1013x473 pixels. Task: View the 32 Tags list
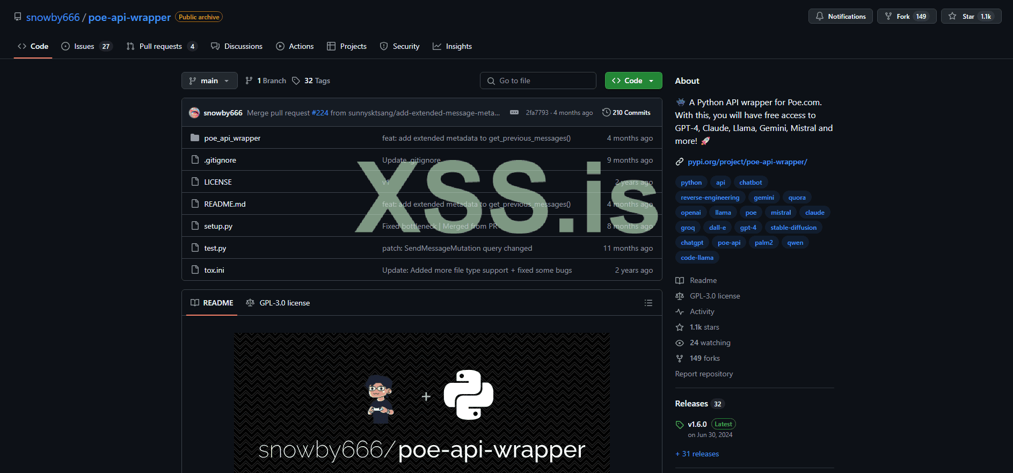[x=311, y=81]
